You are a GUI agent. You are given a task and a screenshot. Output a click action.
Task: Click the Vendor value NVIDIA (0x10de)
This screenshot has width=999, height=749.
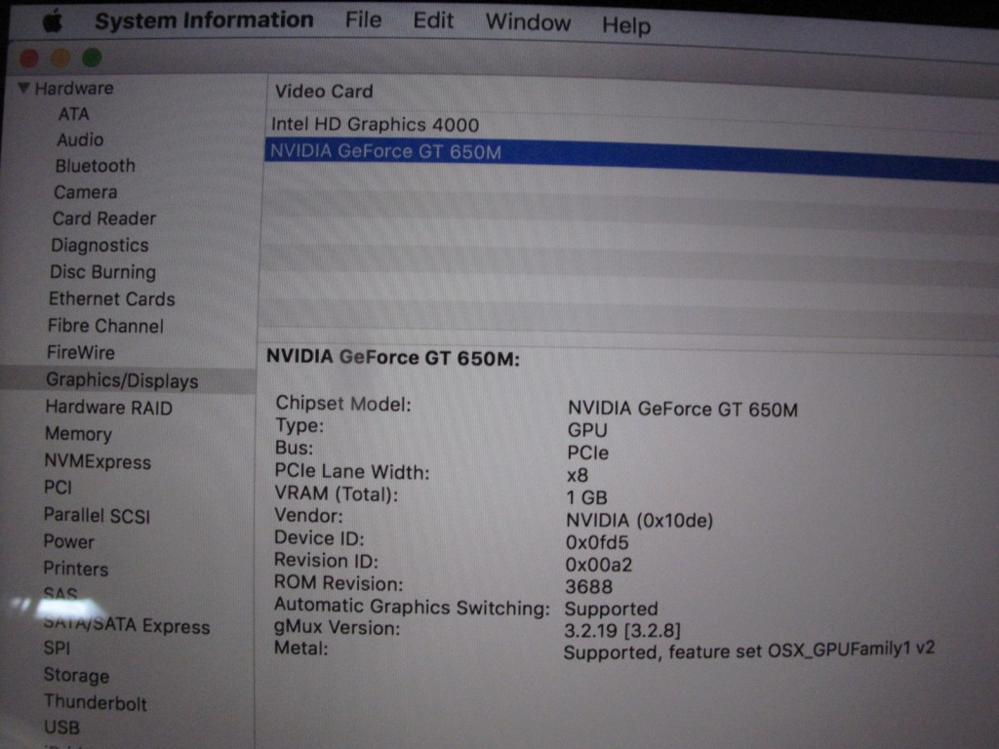(x=639, y=521)
